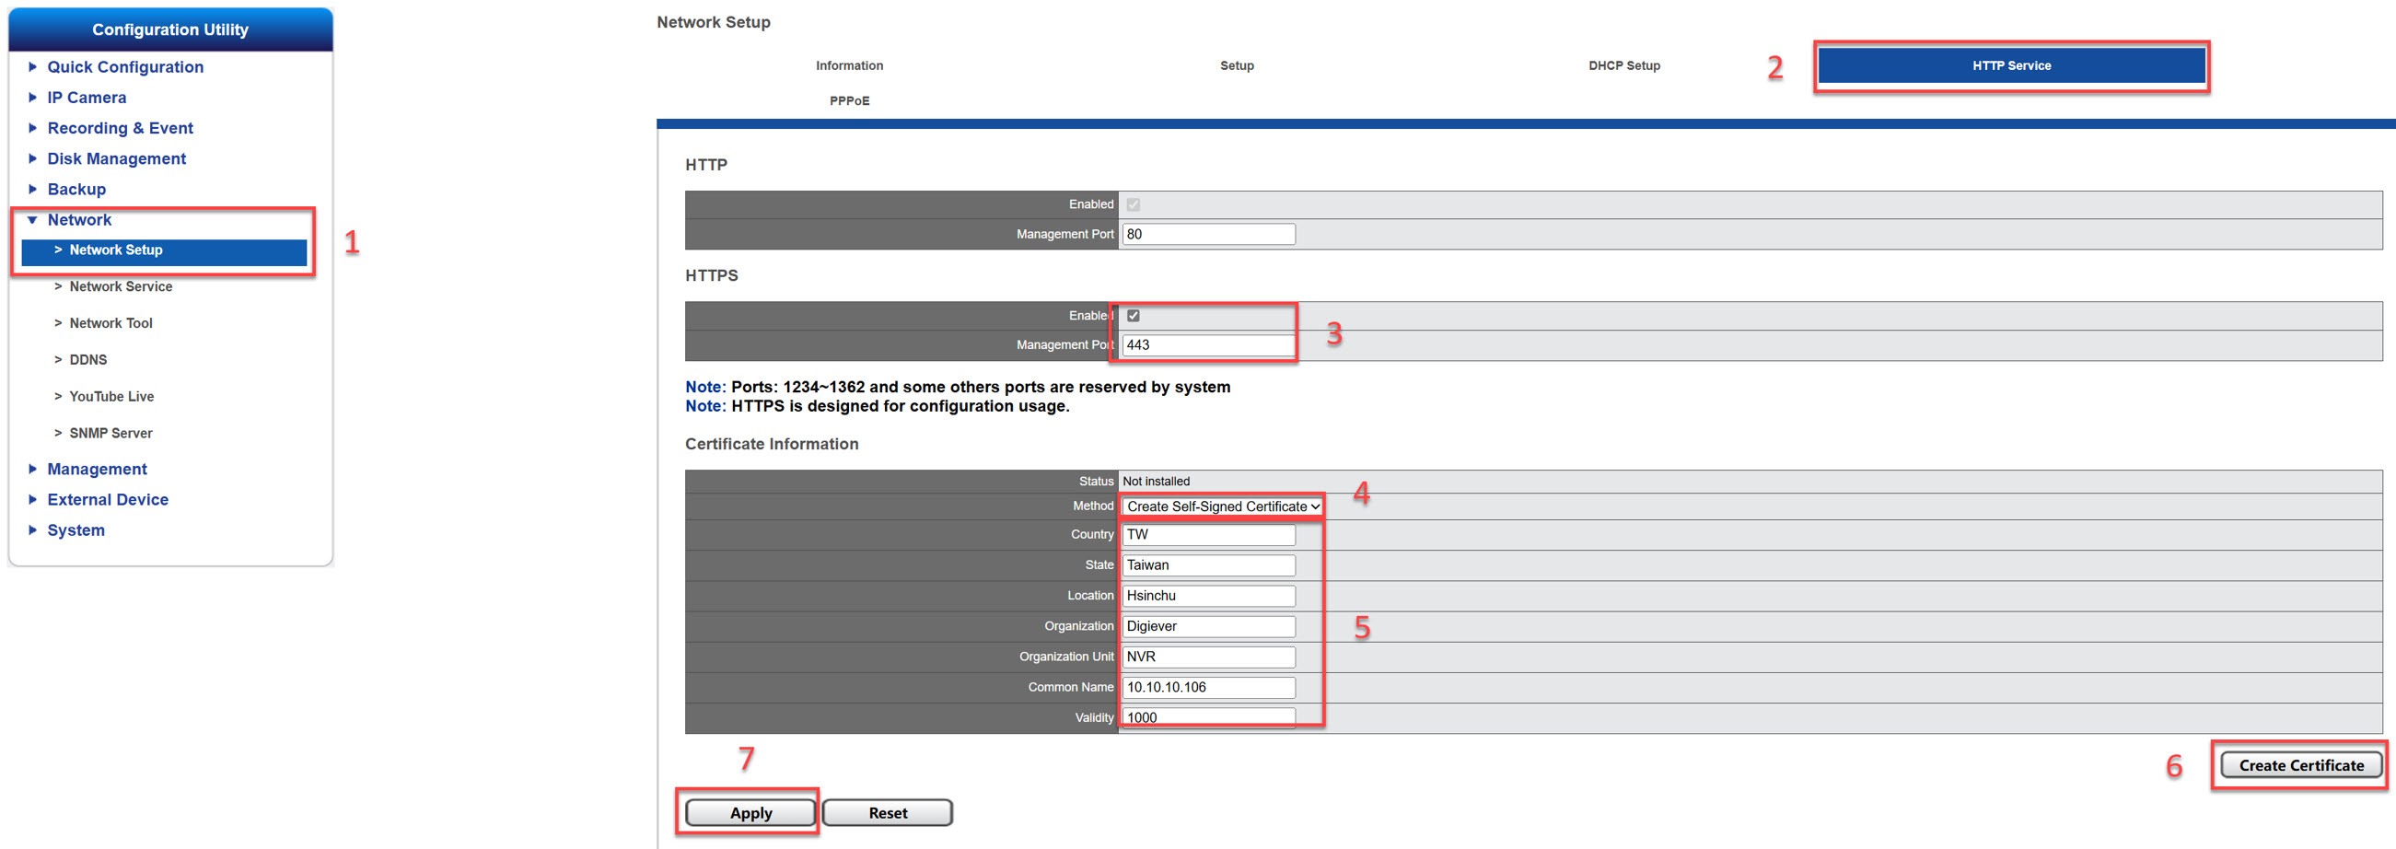Expand Disk Management arrow icon
Image resolution: width=2396 pixels, height=849 pixels.
(32, 159)
